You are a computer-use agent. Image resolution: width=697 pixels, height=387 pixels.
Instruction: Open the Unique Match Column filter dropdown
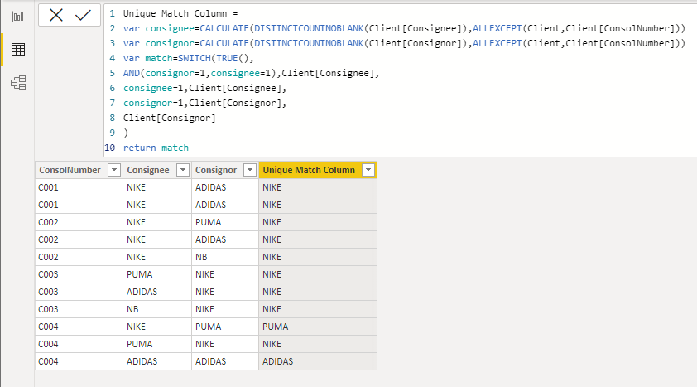coord(368,170)
